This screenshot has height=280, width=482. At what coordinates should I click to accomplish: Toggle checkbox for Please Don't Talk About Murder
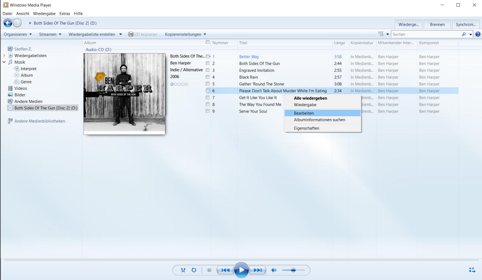[x=208, y=91]
